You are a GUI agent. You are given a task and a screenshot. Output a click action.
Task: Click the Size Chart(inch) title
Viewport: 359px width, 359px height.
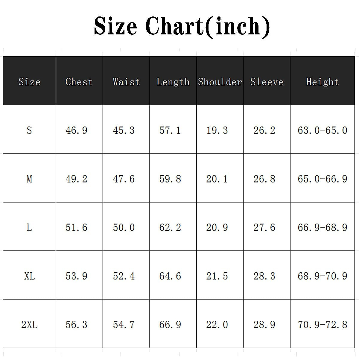click(x=182, y=26)
